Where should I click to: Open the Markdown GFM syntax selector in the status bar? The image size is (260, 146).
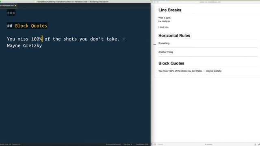coord(142,144)
